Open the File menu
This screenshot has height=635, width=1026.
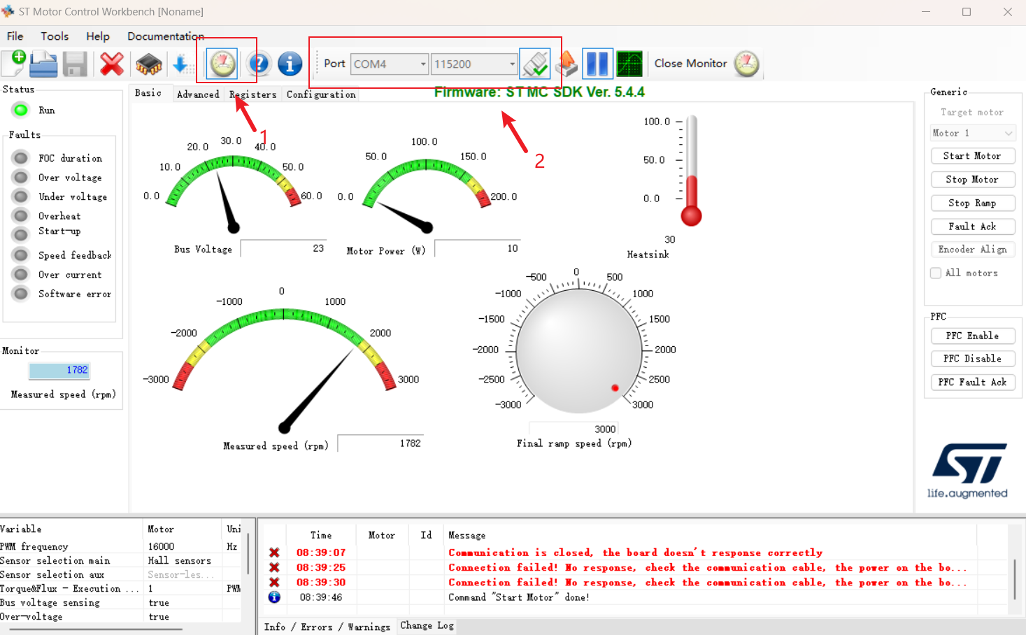15,36
